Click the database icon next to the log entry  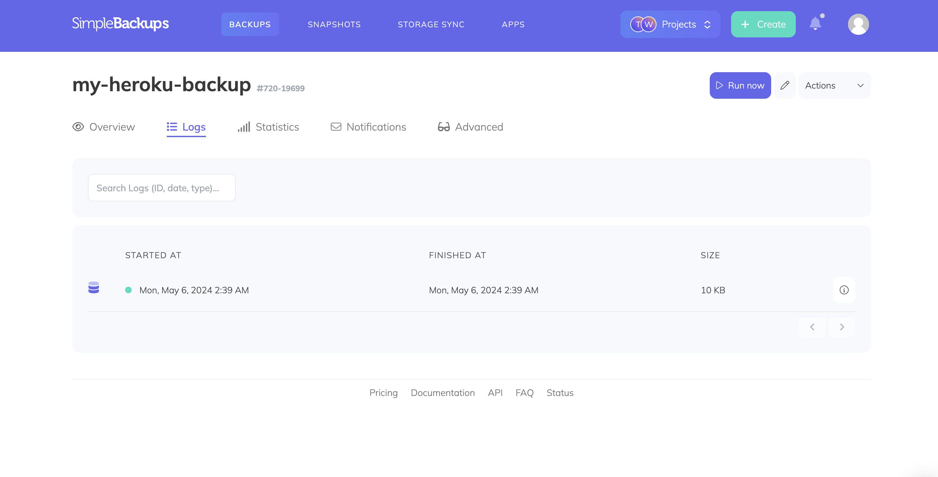coord(94,288)
